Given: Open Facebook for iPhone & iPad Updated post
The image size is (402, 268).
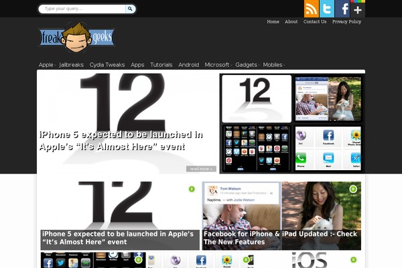Looking at the screenshot, I should [x=281, y=238].
